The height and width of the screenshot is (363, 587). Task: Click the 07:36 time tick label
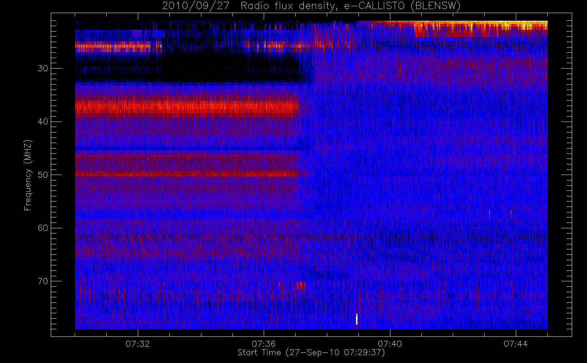click(264, 344)
